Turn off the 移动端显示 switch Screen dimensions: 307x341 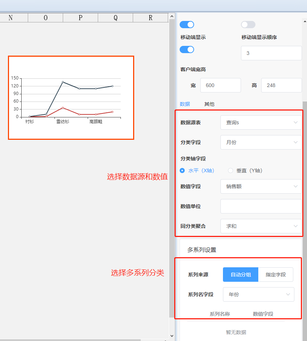(x=187, y=49)
